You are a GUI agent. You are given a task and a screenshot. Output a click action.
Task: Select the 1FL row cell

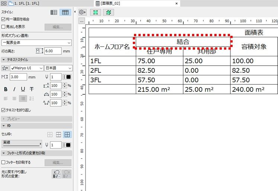tap(112, 61)
